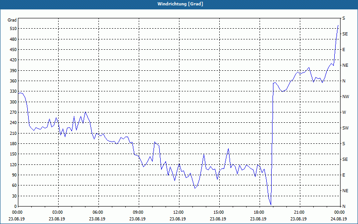358x224 pixels.
Task: Click the 03:00 time axis label
Action: pos(57,212)
